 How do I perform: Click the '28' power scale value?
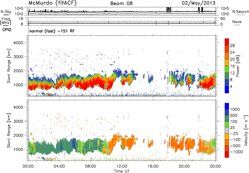[232, 46]
